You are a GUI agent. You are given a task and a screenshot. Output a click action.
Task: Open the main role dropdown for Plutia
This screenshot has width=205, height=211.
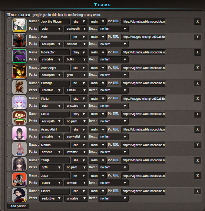97,99
